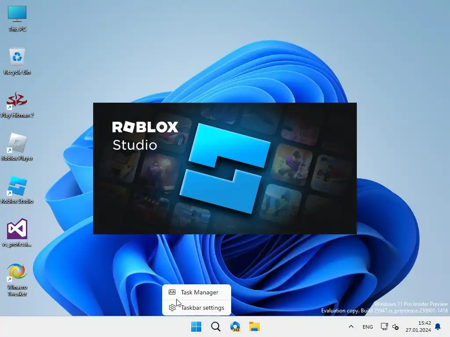Image resolution: width=450 pixels, height=337 pixels.
Task: Click the muted volume tray icon
Action: click(396, 326)
